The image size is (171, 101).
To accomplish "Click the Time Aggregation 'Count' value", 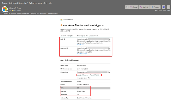I will pos(79,81).
